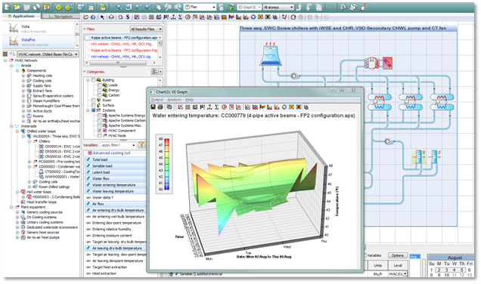
Task: Uncheck the HVAC Component checkbox
Action: 99,131
